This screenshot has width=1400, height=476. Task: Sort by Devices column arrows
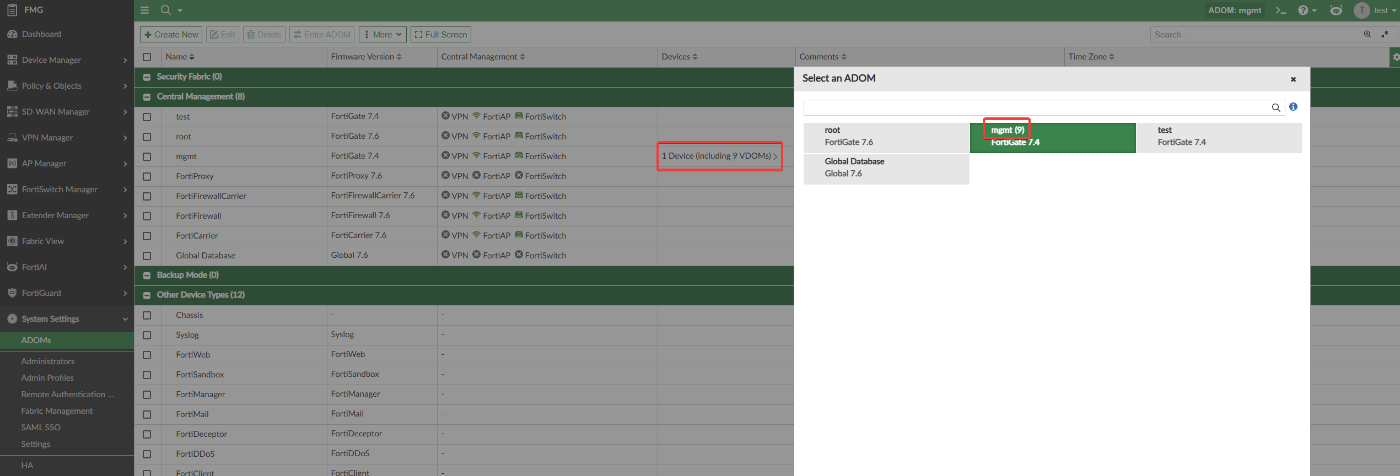pyautogui.click(x=695, y=57)
